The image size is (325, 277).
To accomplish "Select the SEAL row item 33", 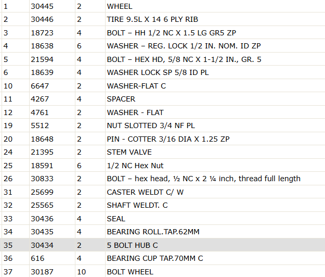I will tap(162, 219).
